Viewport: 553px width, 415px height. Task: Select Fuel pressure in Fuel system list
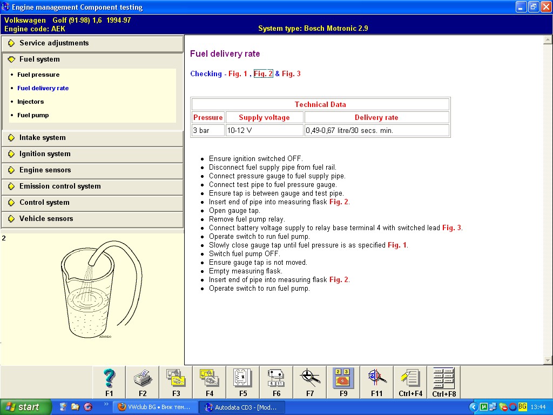click(x=38, y=75)
